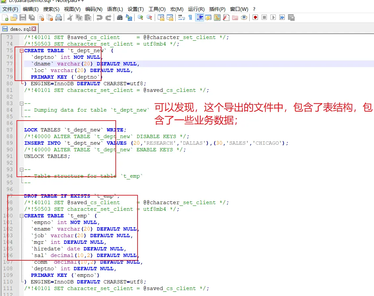Toggle the Monitoring eye icon

244,18
